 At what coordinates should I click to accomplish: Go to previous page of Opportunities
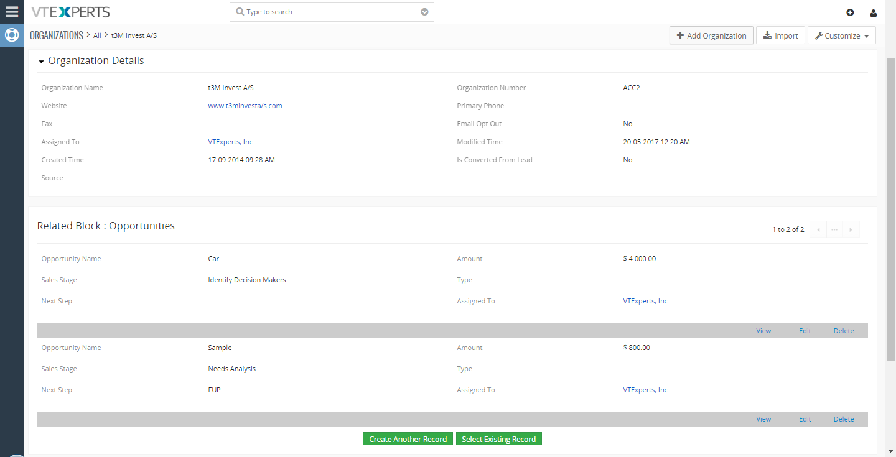(818, 229)
